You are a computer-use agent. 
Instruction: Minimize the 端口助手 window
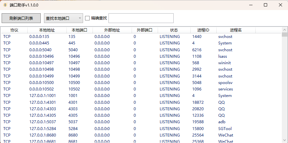(x=251, y=5)
